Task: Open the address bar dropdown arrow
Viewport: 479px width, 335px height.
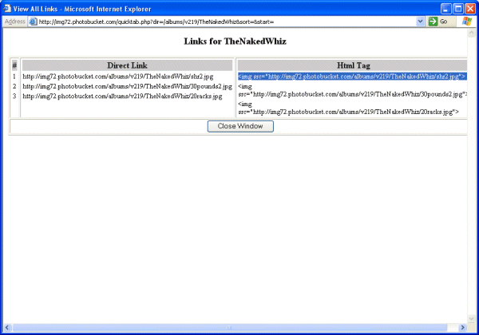Action: (420, 22)
